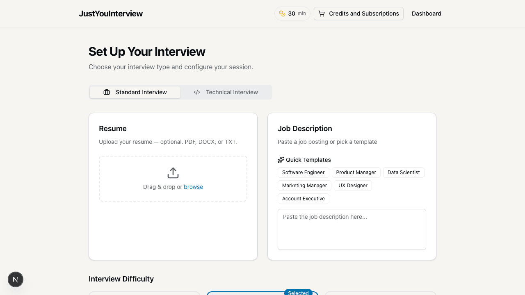Click the coins icon showing remaining minutes
Screen dimensions: 525x295
(x=282, y=14)
